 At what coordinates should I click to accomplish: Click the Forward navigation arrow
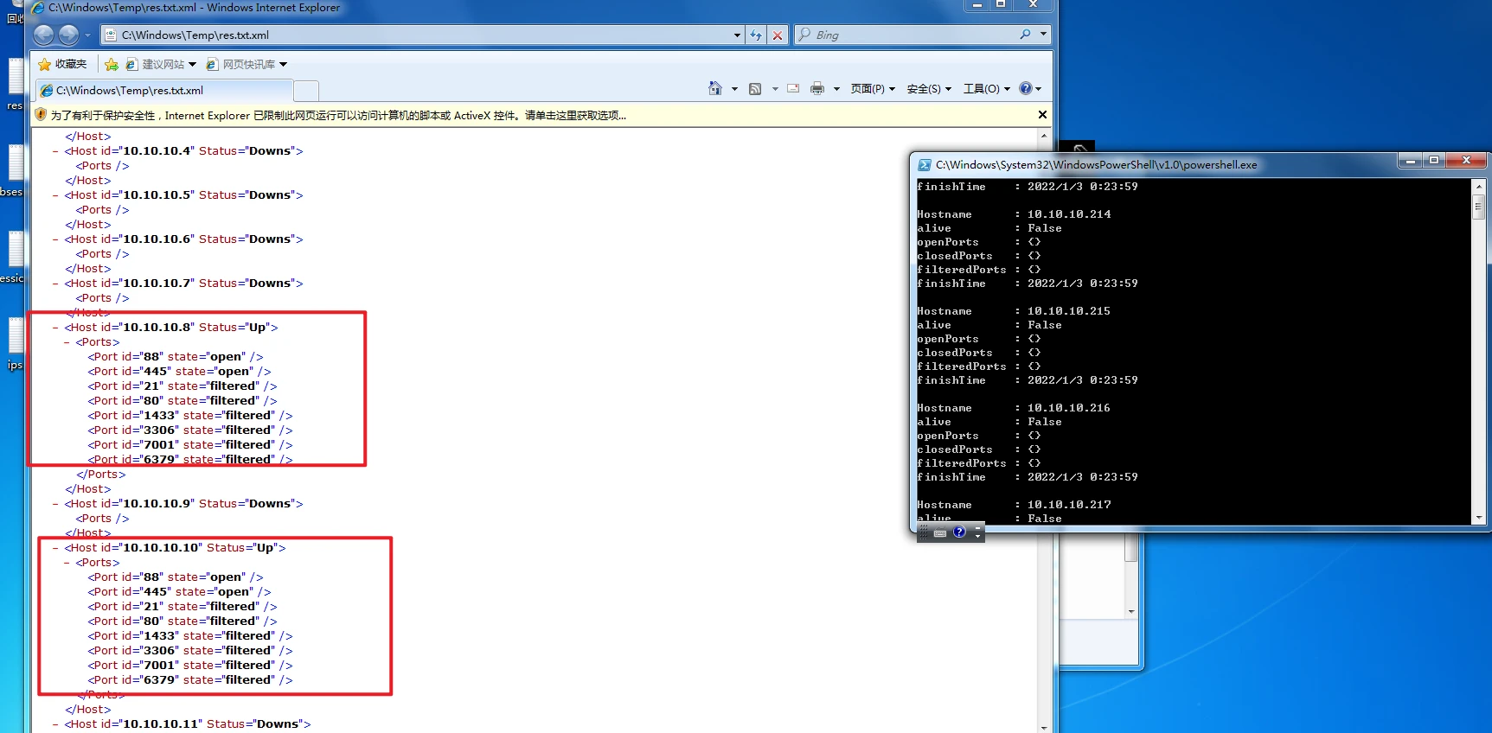(69, 35)
